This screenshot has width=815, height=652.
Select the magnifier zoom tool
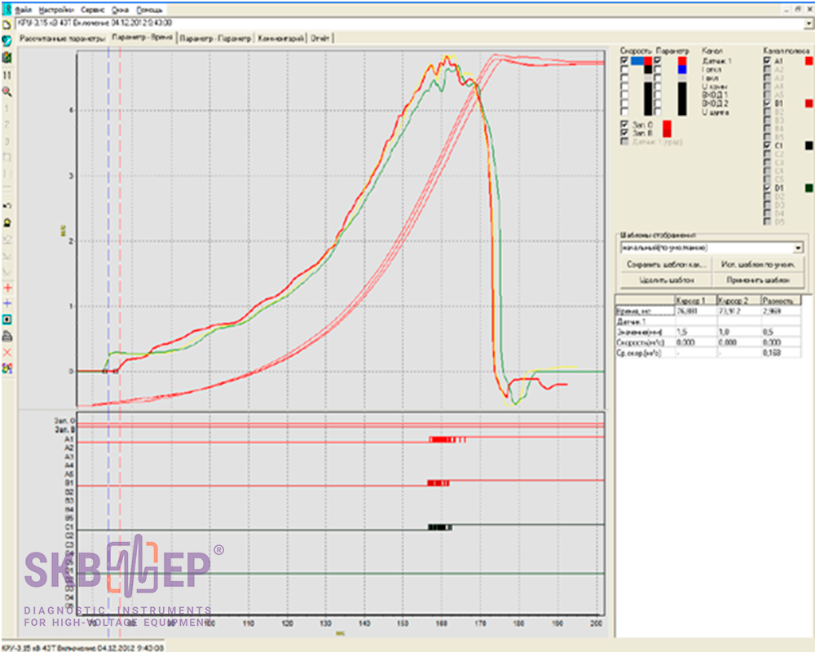point(7,91)
